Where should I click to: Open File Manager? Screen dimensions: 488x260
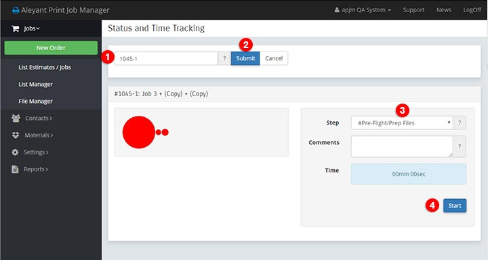(35, 101)
